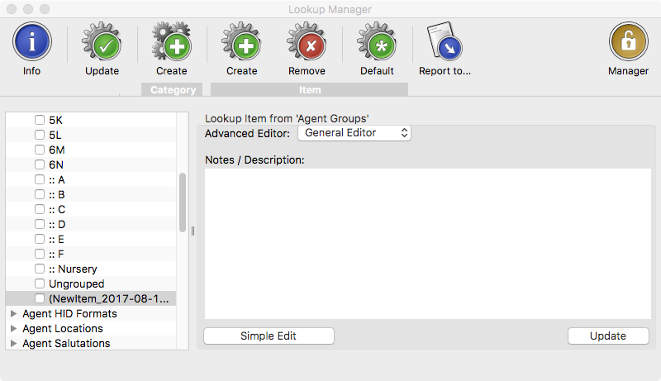Select the '(NewItem_2017-08-1...' row

point(91,298)
